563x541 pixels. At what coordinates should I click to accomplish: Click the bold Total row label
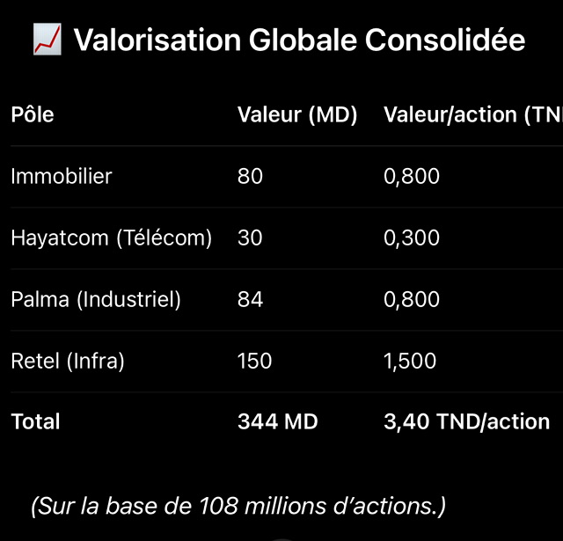coord(35,421)
